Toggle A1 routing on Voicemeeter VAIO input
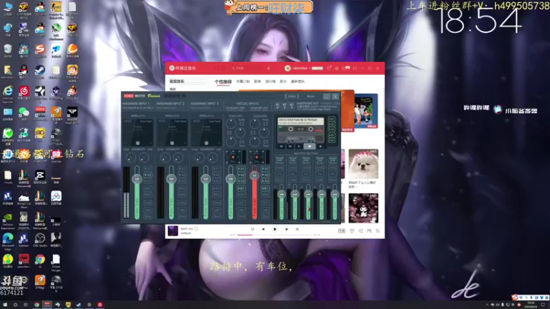 [241, 168]
